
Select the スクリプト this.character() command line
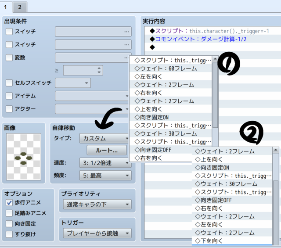pos(213,31)
